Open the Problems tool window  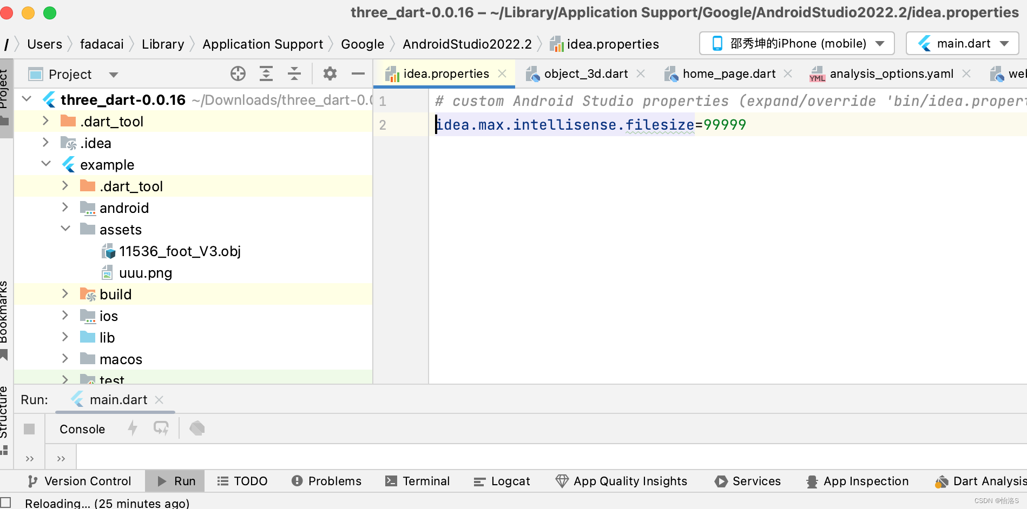click(x=326, y=481)
